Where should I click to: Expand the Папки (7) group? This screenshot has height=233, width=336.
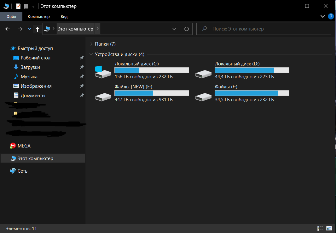(x=91, y=44)
